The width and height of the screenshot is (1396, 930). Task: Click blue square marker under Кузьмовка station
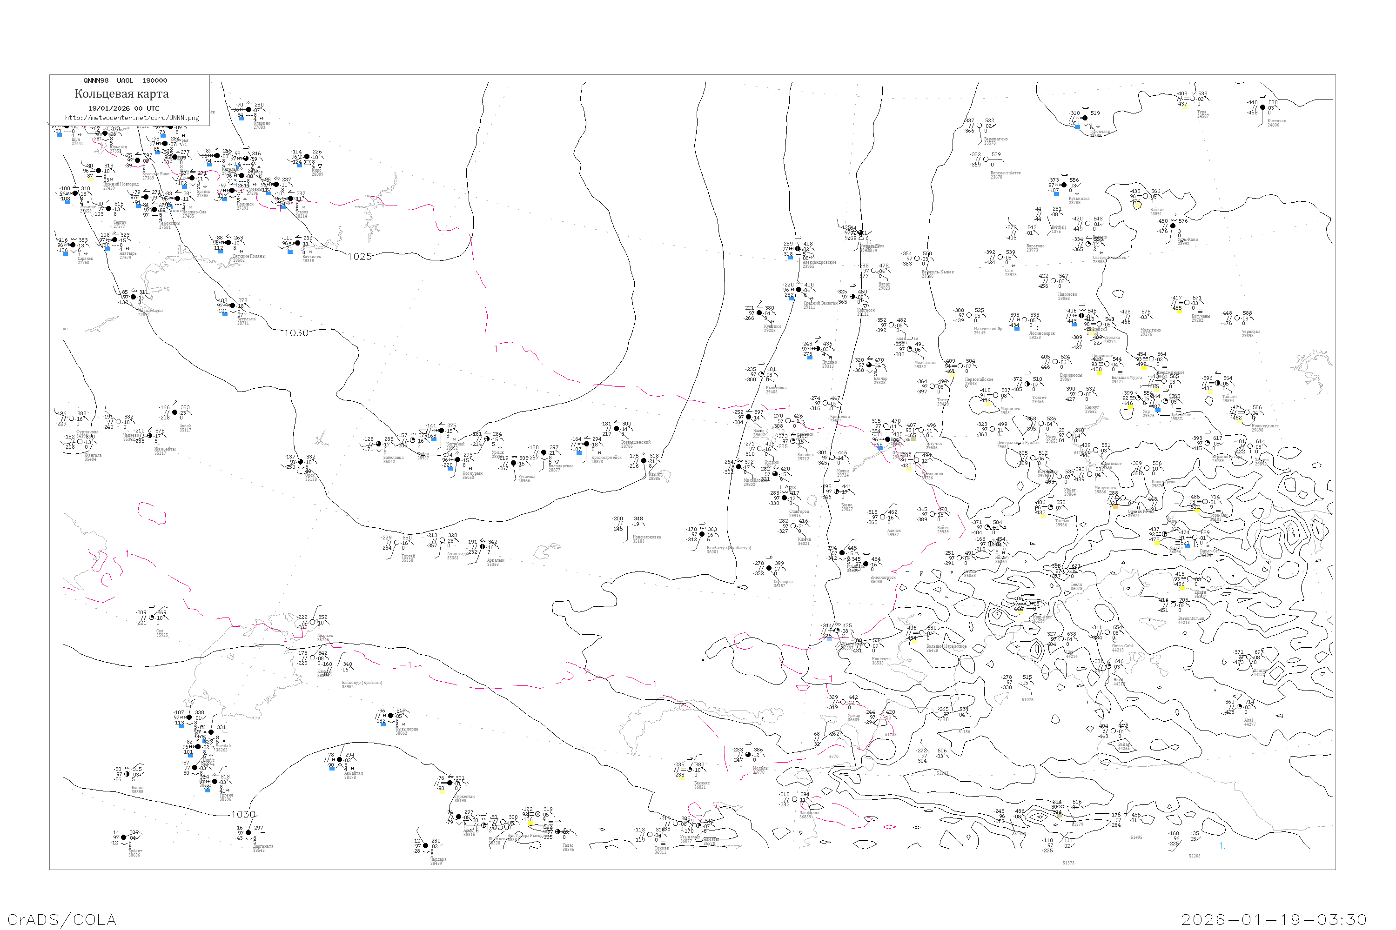[x=1056, y=194]
